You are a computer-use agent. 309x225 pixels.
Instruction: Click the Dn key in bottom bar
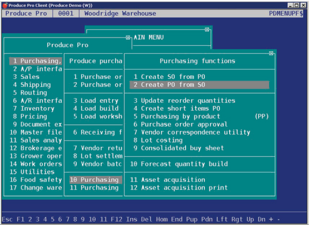(x=262, y=219)
